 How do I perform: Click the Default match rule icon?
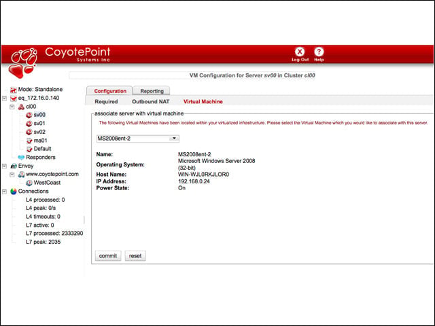(29, 149)
